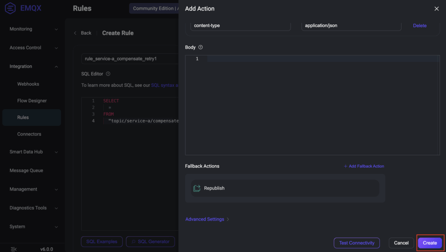The width and height of the screenshot is (446, 252).
Task: Close the Add Action panel
Action: (x=436, y=9)
